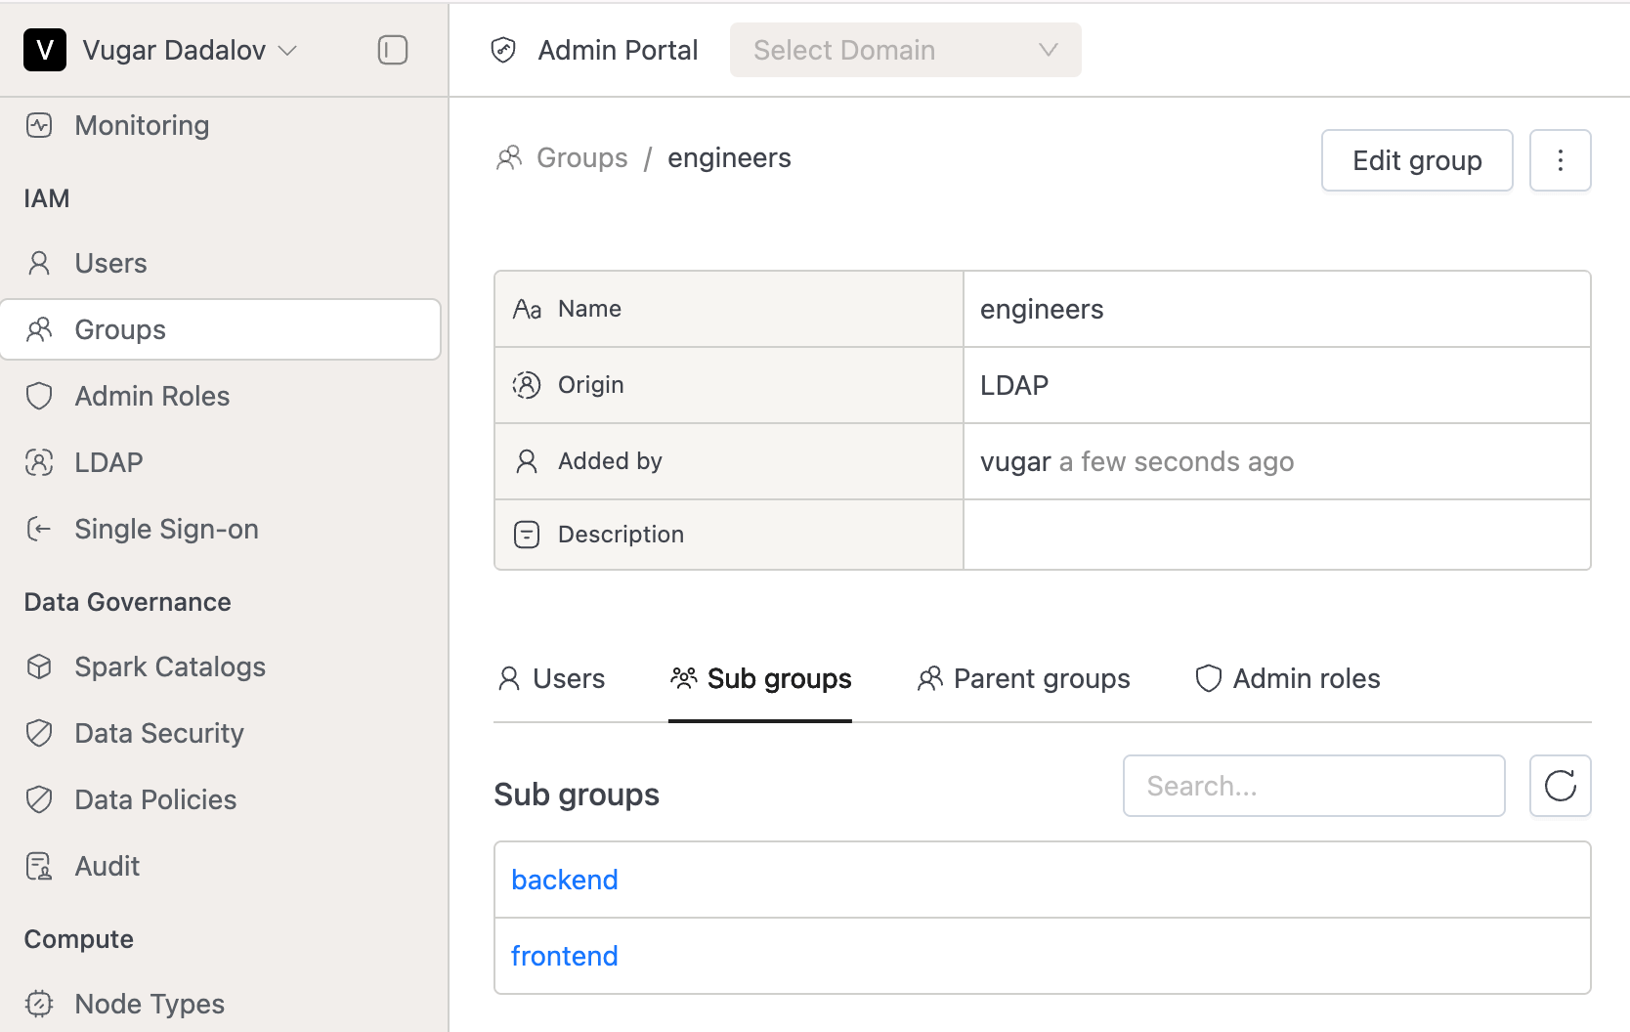
Task: Click the Single Sign-on arrow icon
Action: click(39, 529)
